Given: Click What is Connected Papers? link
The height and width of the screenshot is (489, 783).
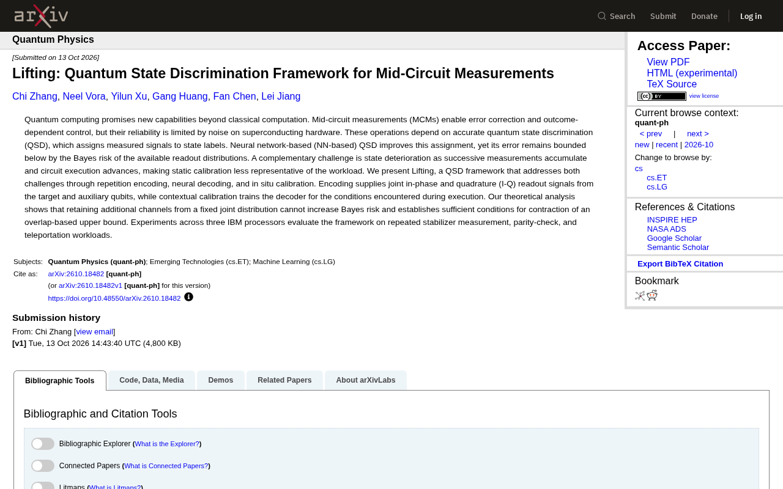Looking at the screenshot, I should click(166, 466).
